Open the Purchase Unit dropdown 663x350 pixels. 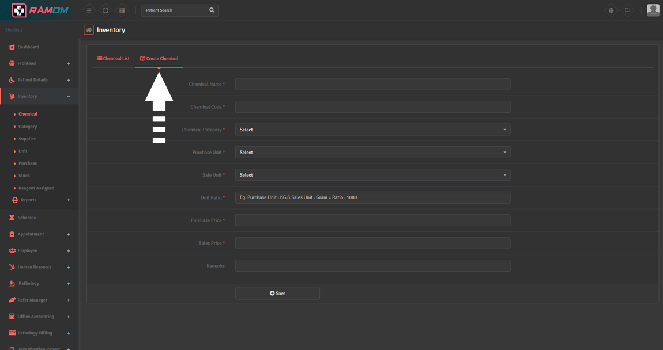[372, 153]
